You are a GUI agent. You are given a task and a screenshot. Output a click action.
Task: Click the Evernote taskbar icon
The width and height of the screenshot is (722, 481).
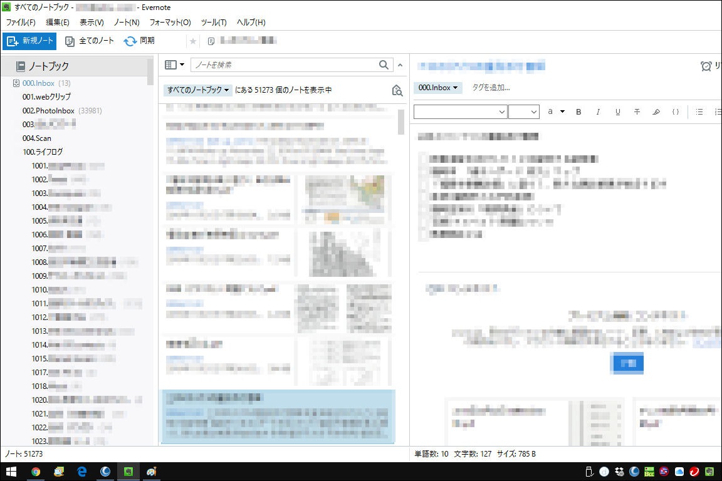128,472
